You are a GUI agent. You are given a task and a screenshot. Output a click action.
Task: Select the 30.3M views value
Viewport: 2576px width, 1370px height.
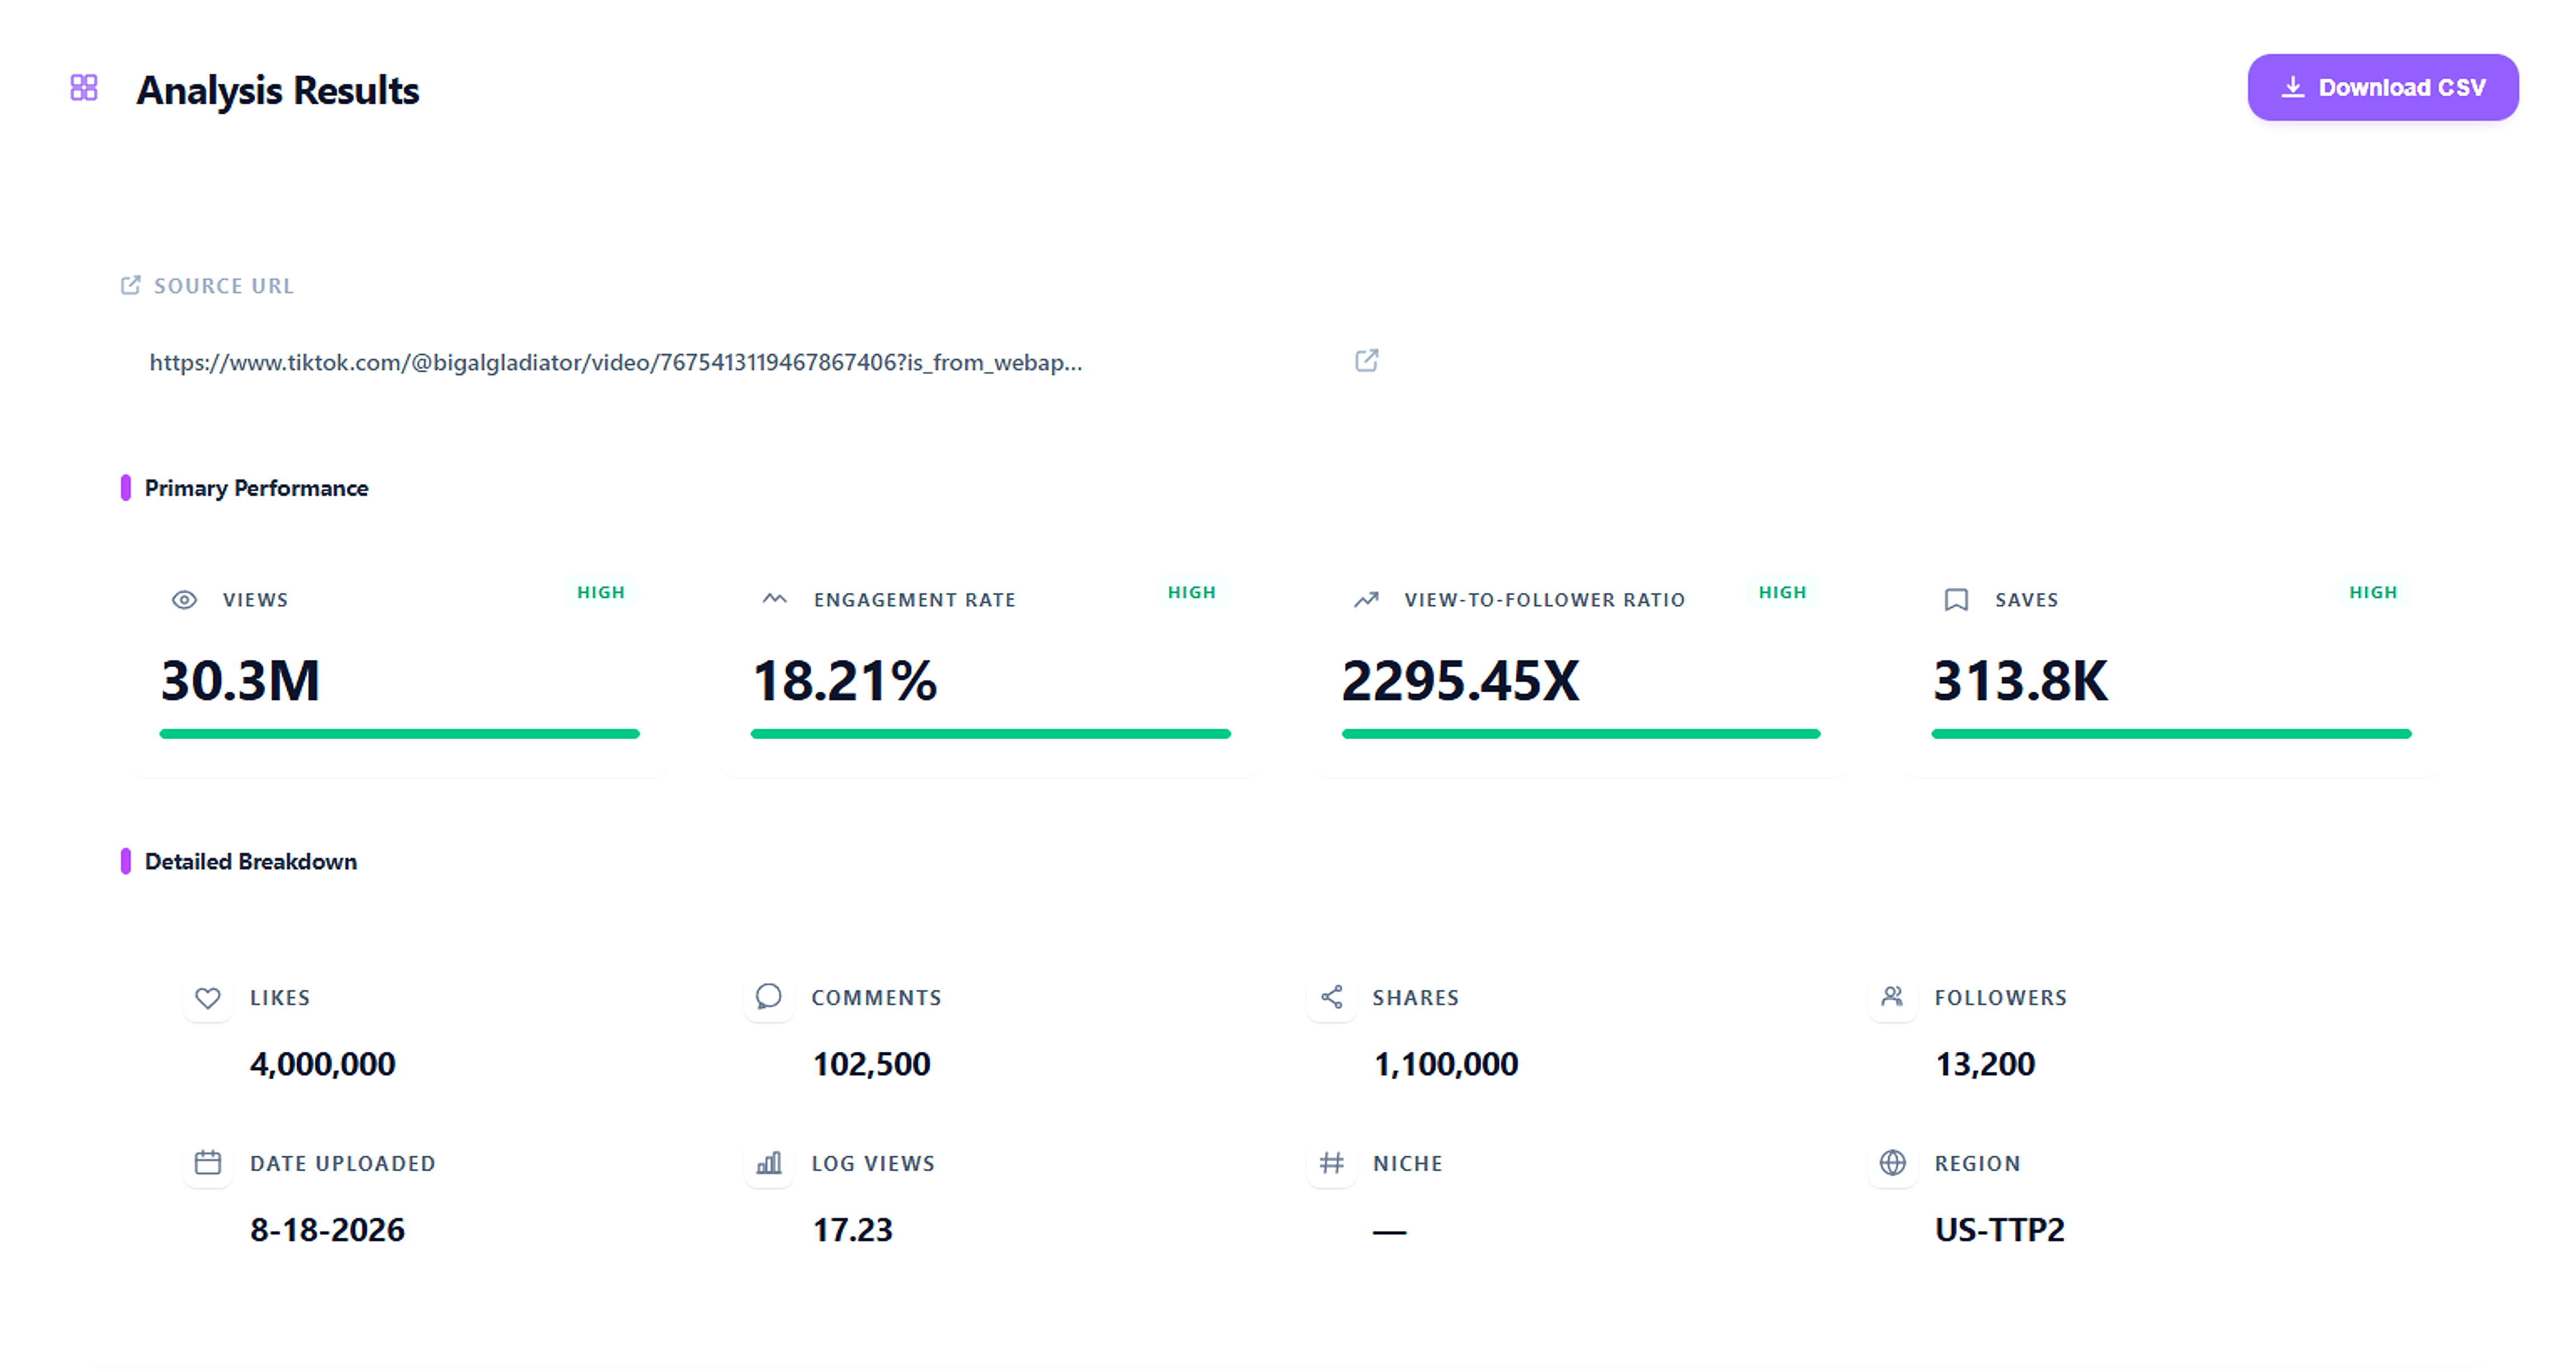[x=240, y=681]
